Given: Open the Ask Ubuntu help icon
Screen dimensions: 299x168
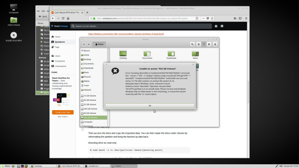Looking at the screenshot, I should (216, 26).
